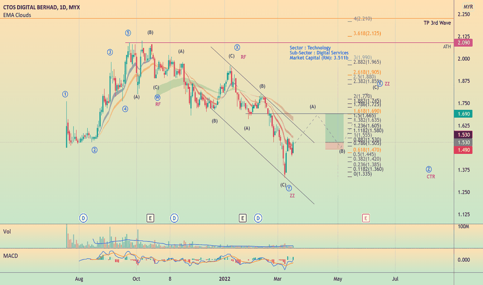The height and width of the screenshot is (285, 483).
Task: Select the circled wave 4 label
Action: tap(125, 109)
